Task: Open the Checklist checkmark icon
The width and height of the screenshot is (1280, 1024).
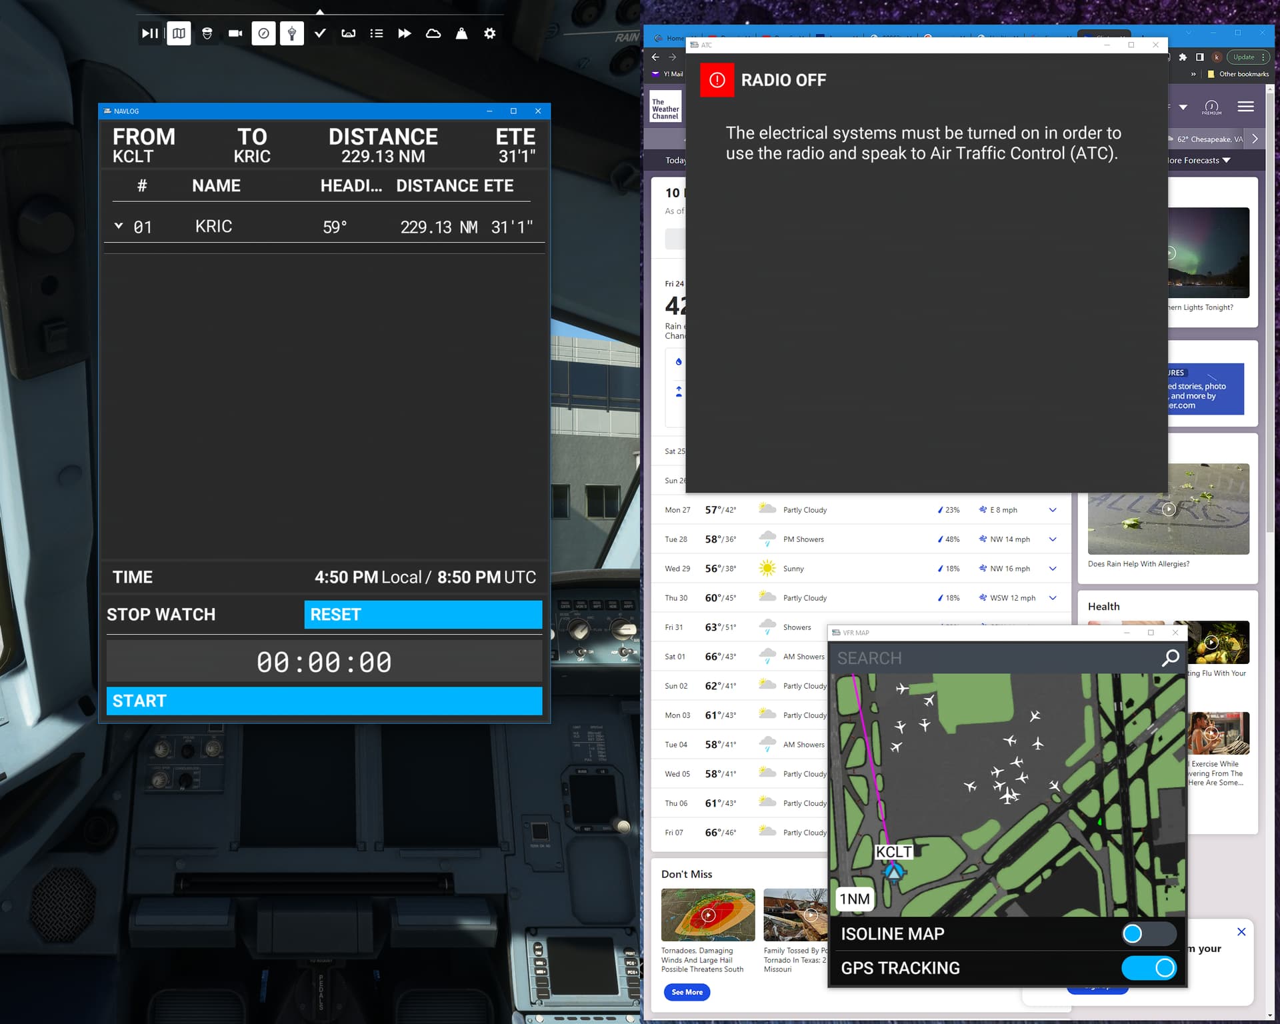Action: (x=320, y=33)
